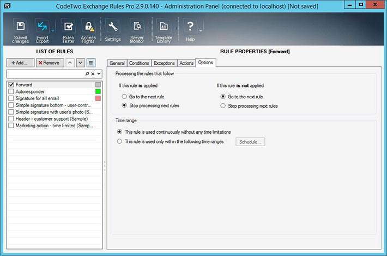This screenshot has width=387, height=256.
Task: Click the red swatch for Signature for all email
Action: (98, 98)
